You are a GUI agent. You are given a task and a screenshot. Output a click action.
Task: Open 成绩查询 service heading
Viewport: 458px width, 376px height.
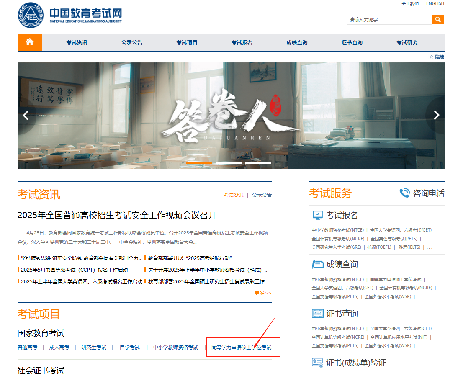(342, 264)
